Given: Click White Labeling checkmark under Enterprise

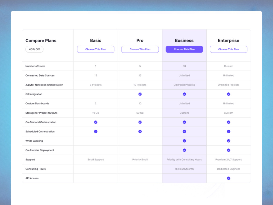Looking at the screenshot, I should tap(229, 141).
